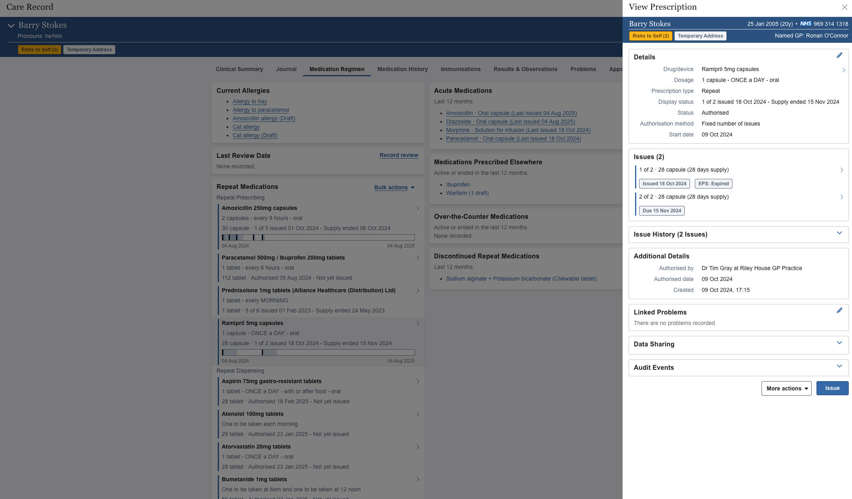Click the Issue button
The height and width of the screenshot is (499, 852).
(832, 388)
